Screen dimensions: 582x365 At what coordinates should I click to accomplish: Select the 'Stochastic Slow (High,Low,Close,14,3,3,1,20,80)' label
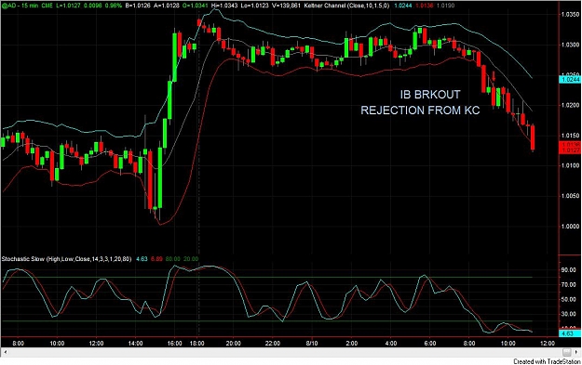[x=66, y=259]
